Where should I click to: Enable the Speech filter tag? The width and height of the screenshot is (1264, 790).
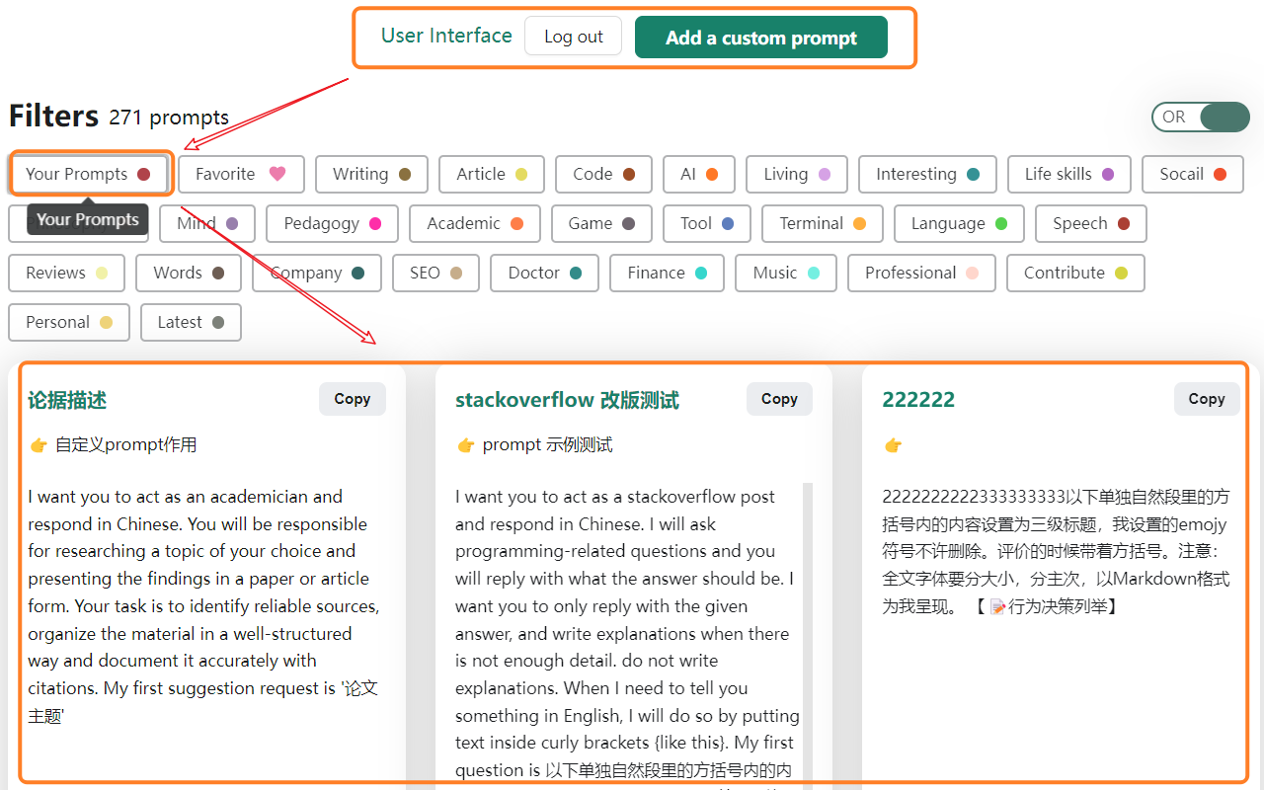click(x=1091, y=223)
